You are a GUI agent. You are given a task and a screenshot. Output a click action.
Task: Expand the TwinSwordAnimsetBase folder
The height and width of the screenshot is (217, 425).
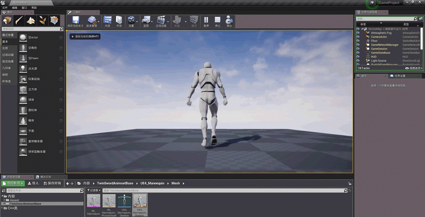(x=5, y=204)
